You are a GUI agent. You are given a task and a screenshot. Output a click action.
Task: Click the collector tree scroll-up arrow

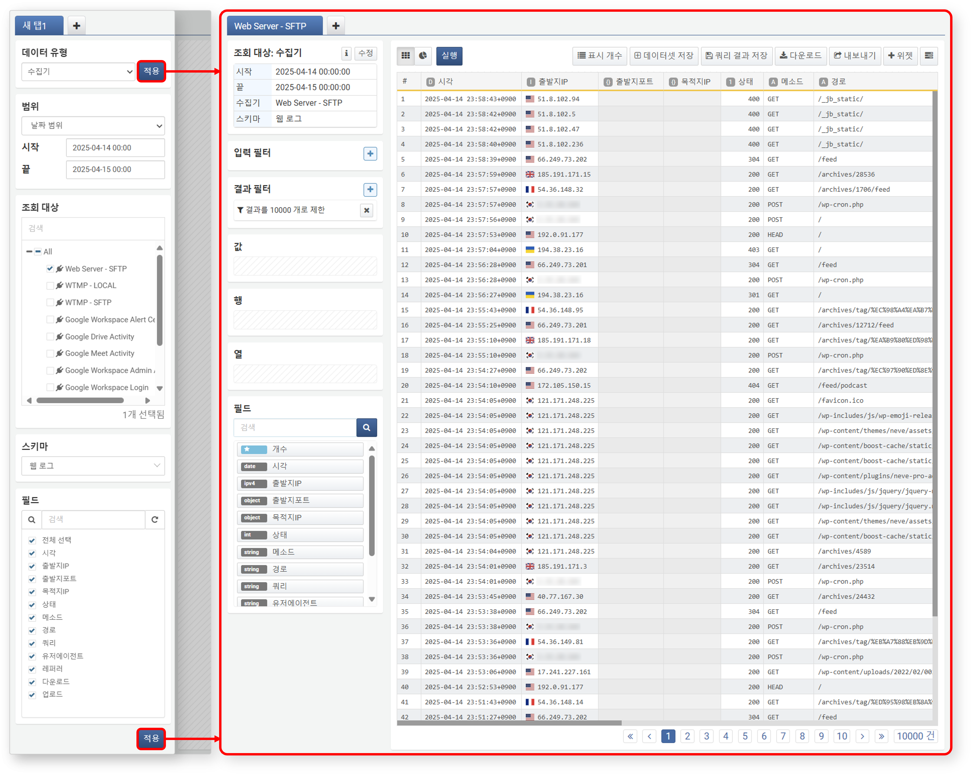pos(159,248)
